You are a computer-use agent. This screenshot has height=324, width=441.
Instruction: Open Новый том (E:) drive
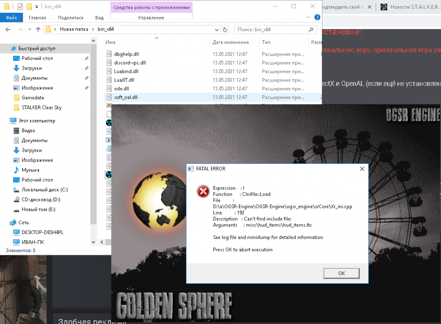coord(38,209)
